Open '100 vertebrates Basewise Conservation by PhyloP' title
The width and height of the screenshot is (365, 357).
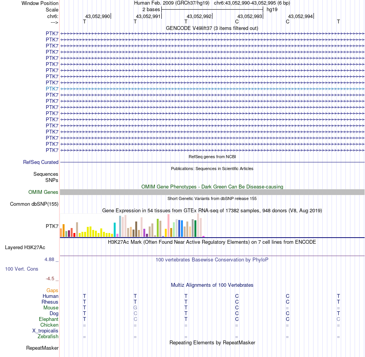[x=212, y=260]
